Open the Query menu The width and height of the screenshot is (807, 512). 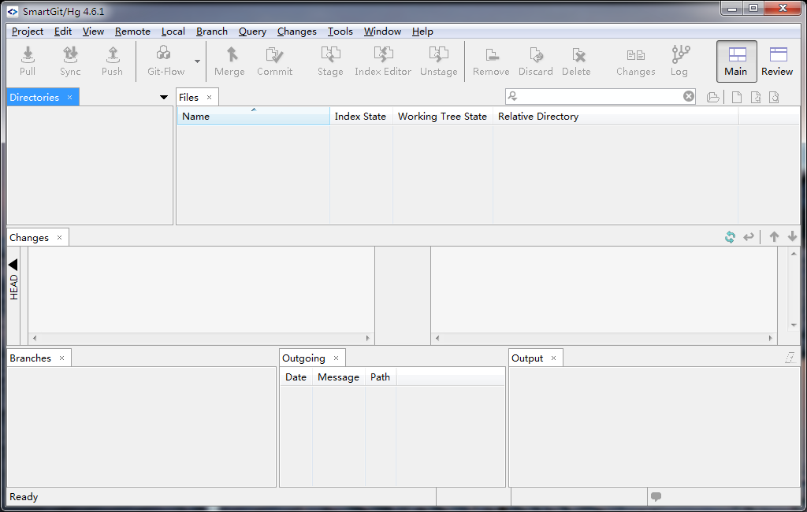[252, 32]
